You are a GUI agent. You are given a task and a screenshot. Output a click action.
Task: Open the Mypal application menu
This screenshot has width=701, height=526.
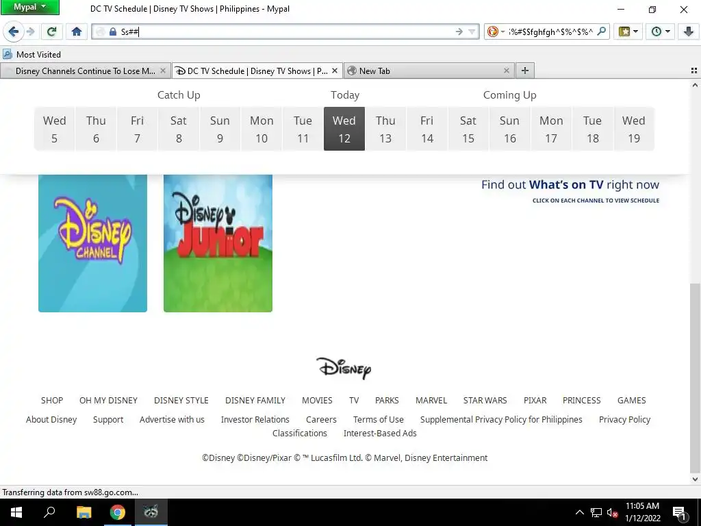(30, 7)
